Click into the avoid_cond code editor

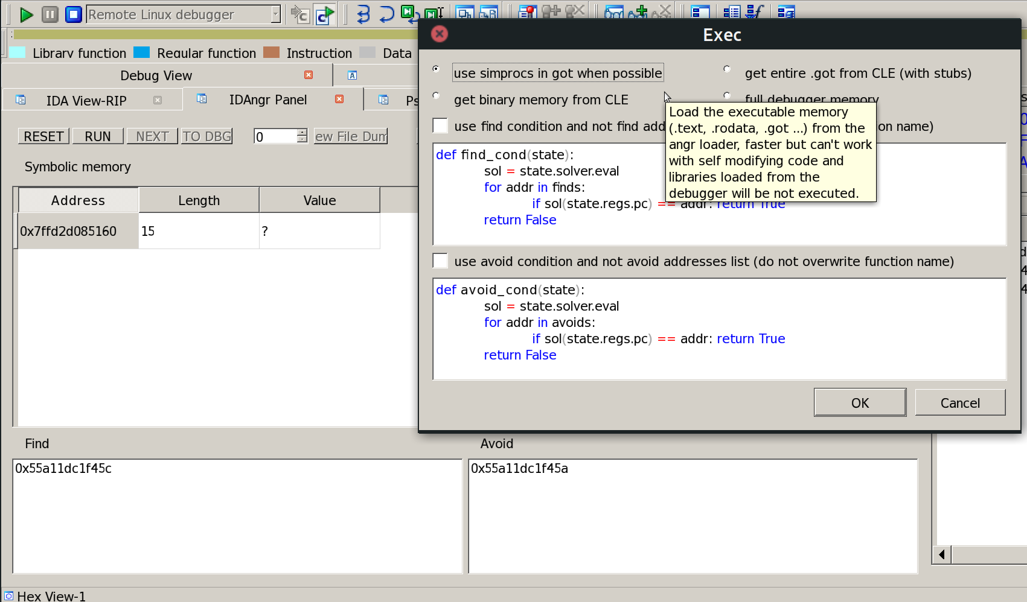[719, 329]
